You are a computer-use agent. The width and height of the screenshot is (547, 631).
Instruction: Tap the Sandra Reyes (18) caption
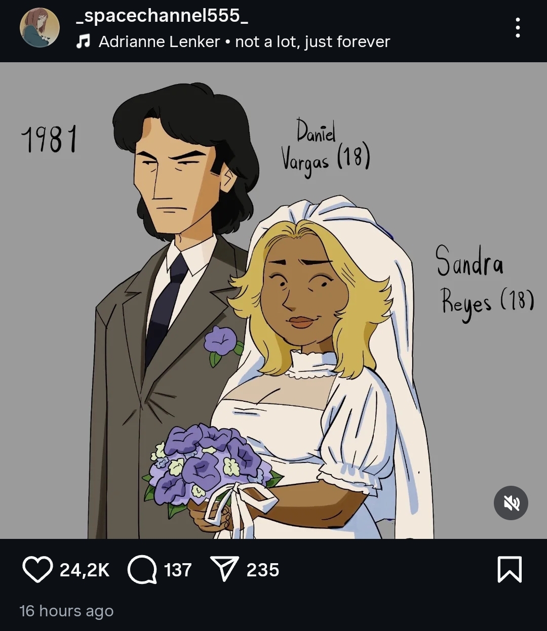click(x=484, y=283)
